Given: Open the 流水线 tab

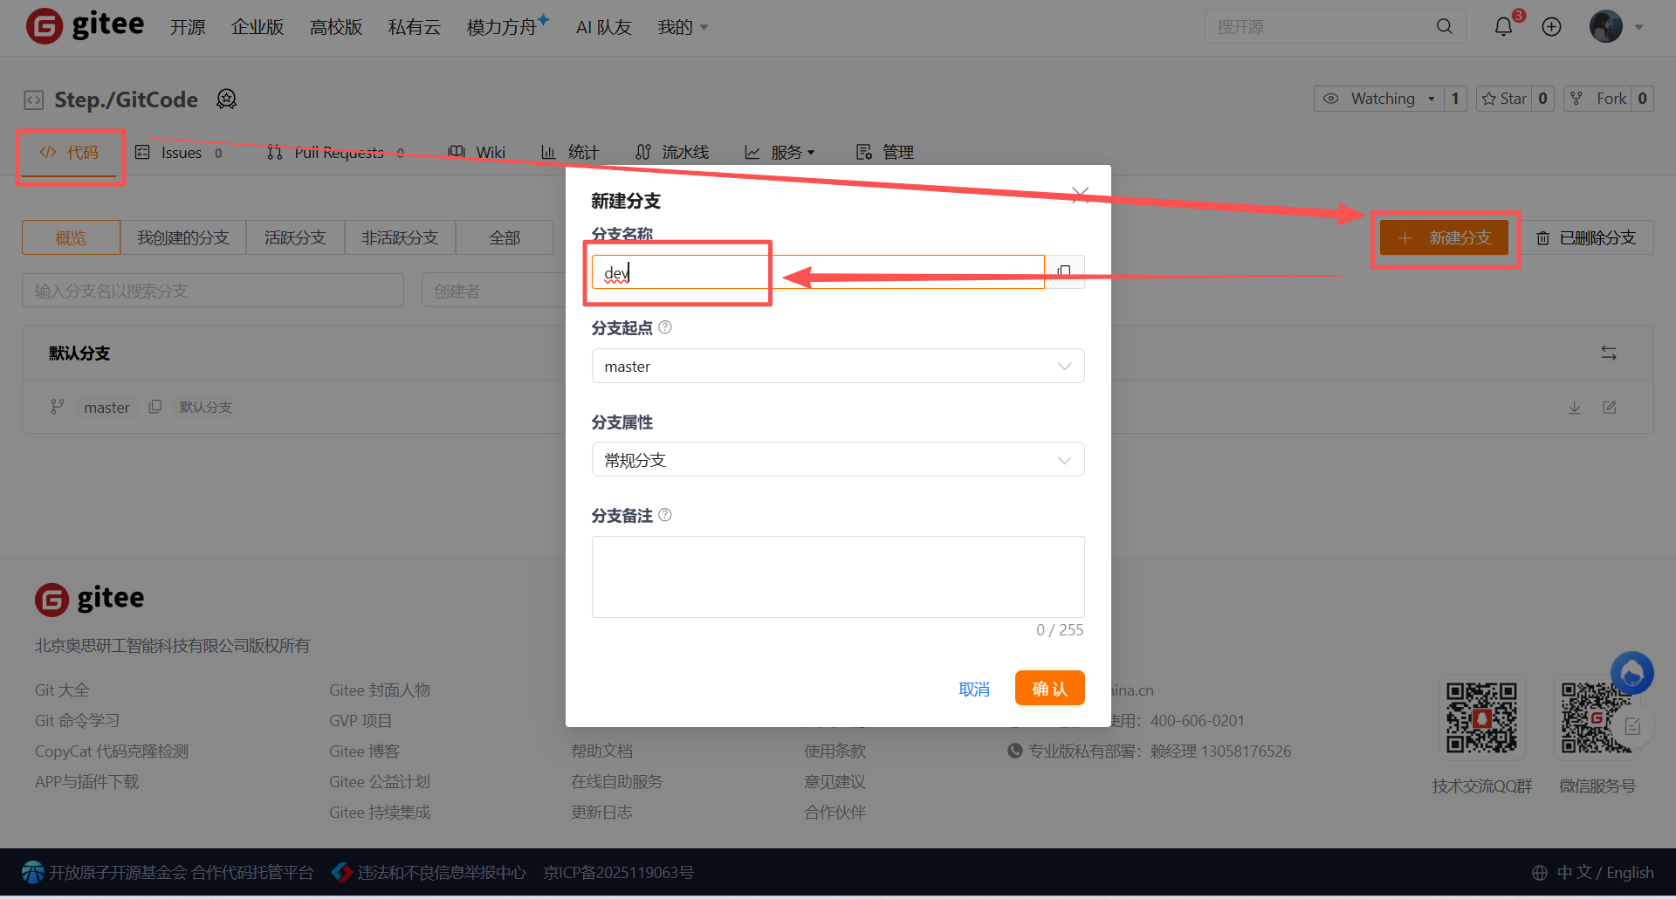Looking at the screenshot, I should click(672, 153).
